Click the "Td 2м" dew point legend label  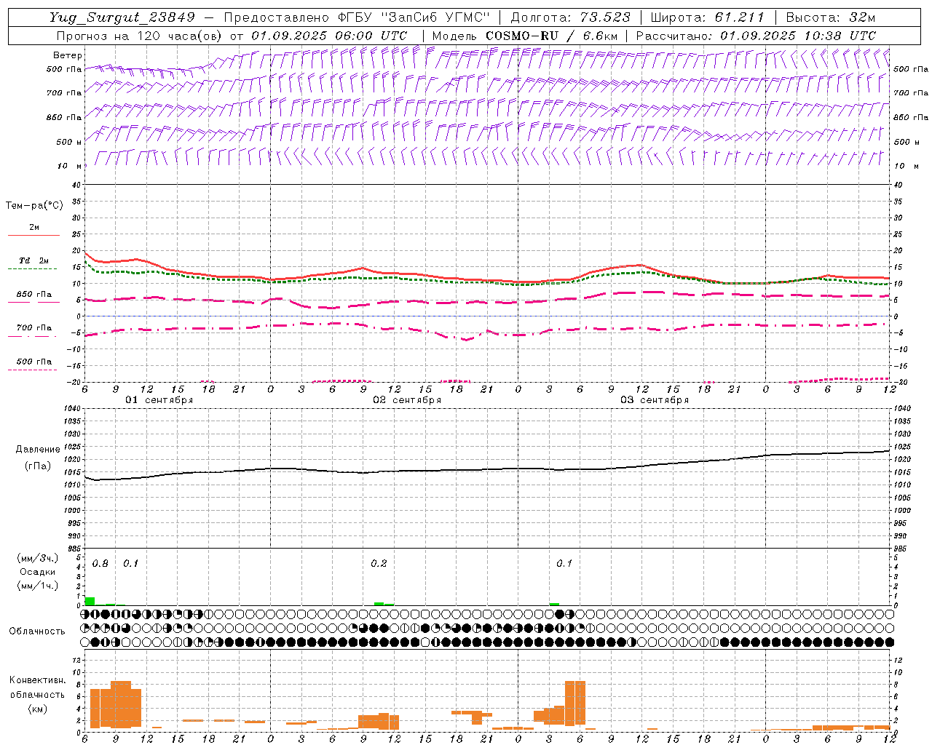pyautogui.click(x=34, y=260)
